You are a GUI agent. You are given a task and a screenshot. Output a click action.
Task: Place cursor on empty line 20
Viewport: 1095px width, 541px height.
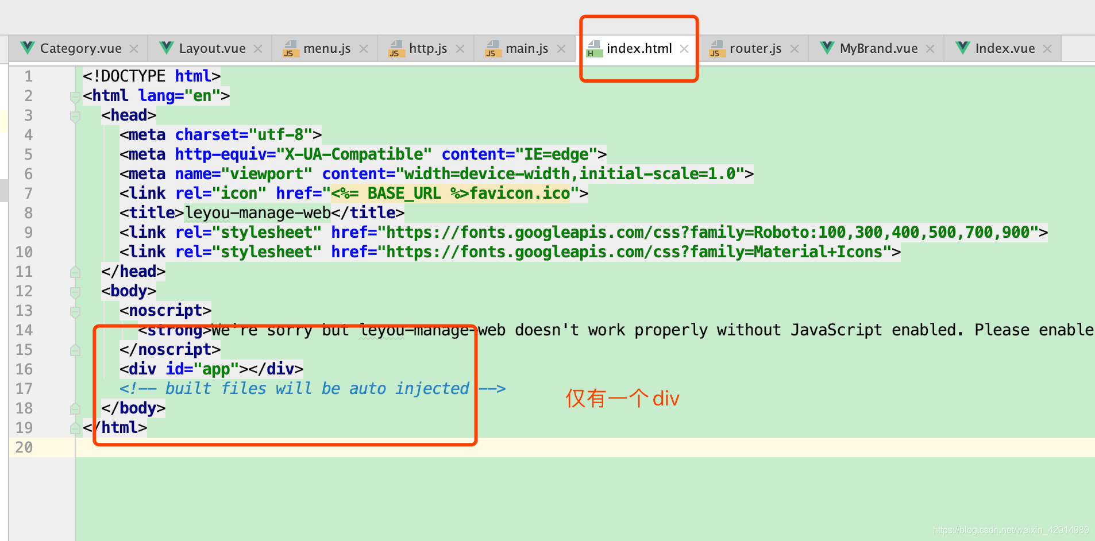click(x=585, y=447)
